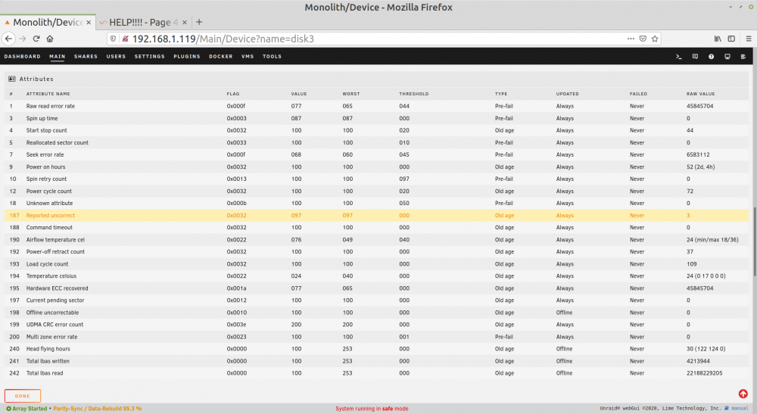Image resolution: width=757 pixels, height=414 pixels.
Task: Open the TOOLS menu
Action: pyautogui.click(x=272, y=57)
